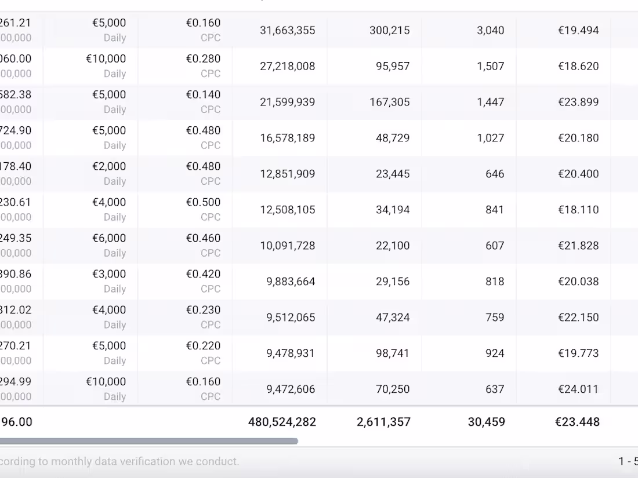
Task: Select the €0.140 CPC bid cell
Action: click(x=203, y=95)
